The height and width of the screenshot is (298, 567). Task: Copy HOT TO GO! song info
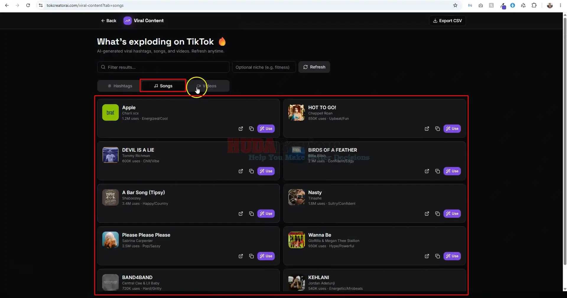[x=438, y=129]
